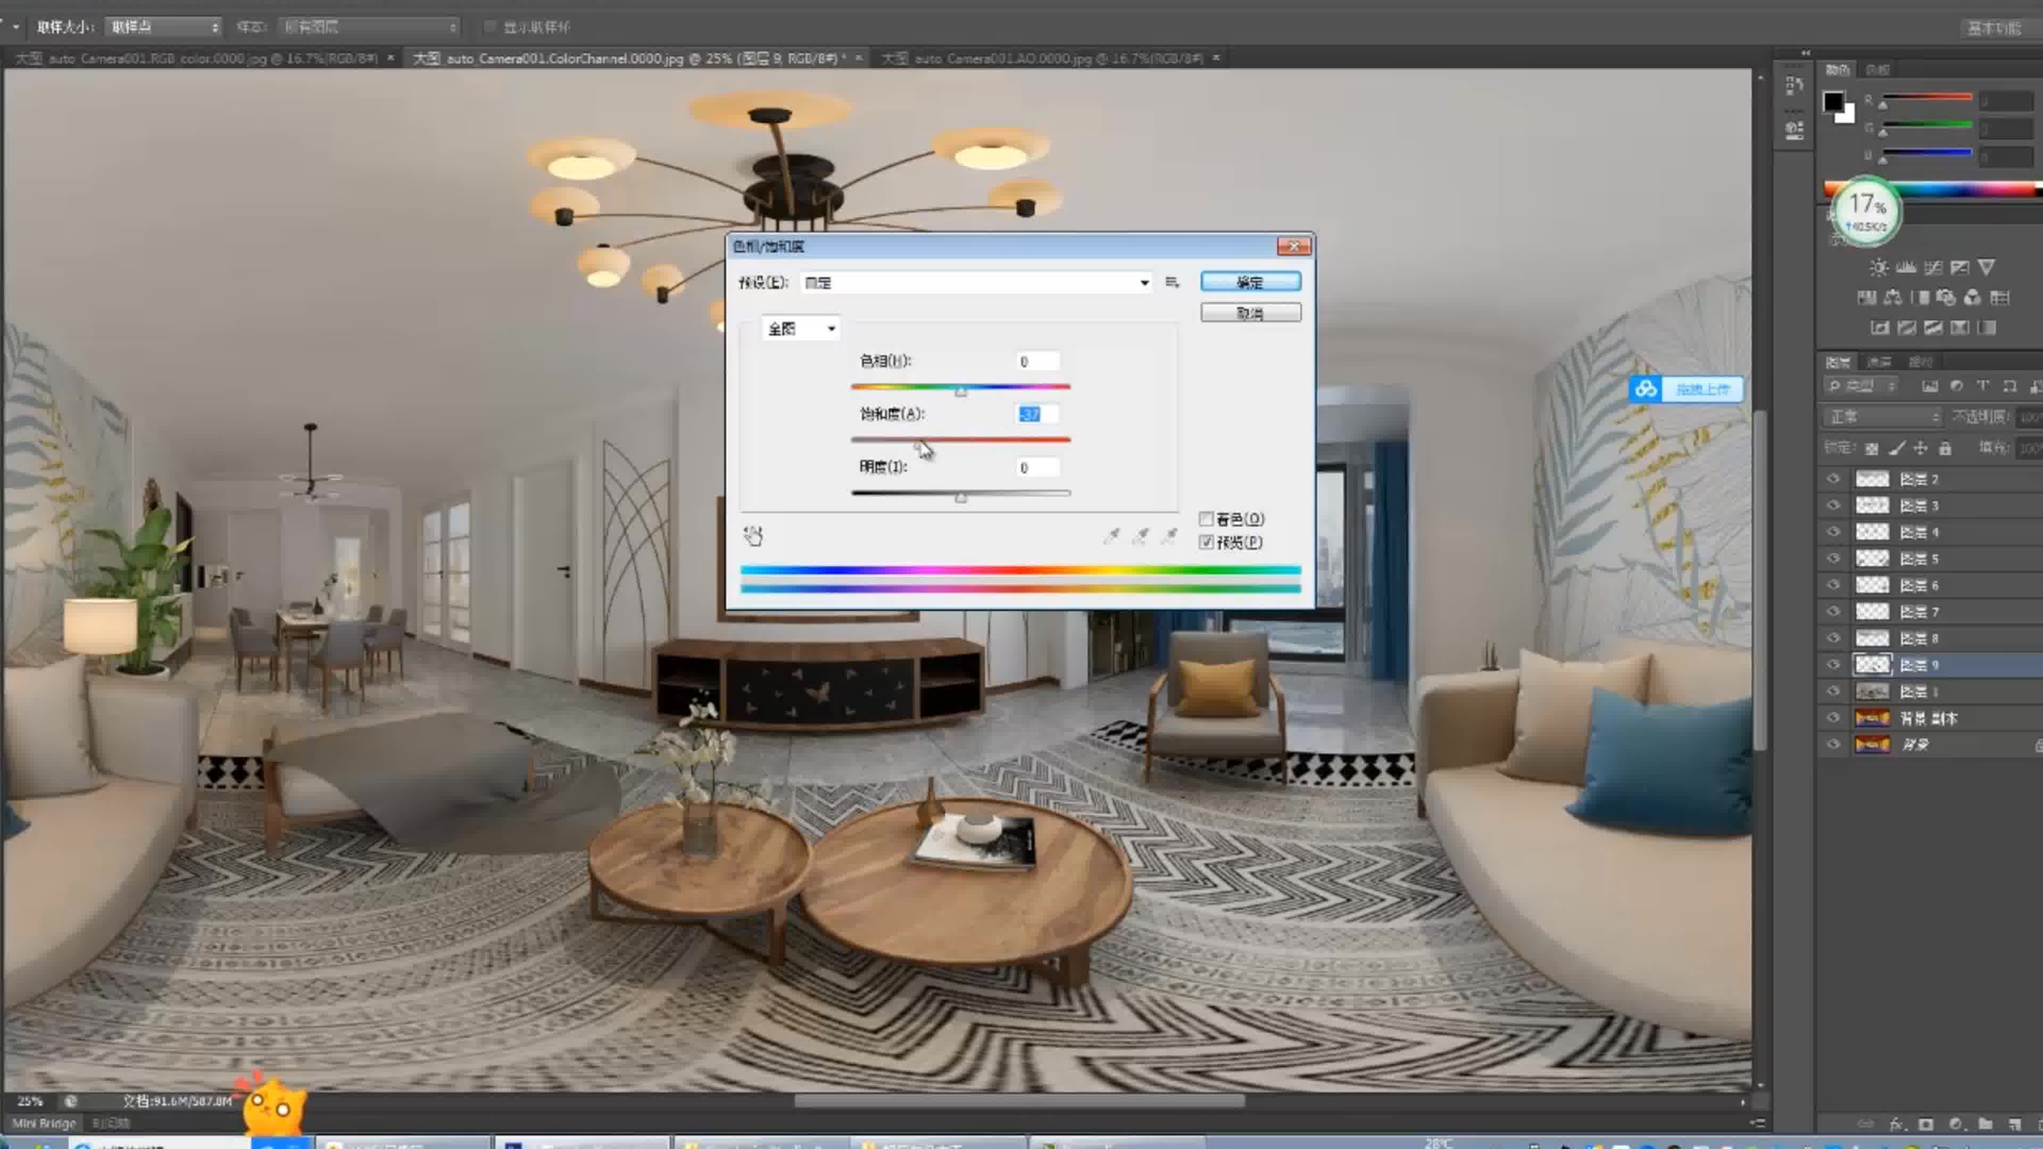
Task: Click the Curves adjustment icon
Action: pos(1933,267)
